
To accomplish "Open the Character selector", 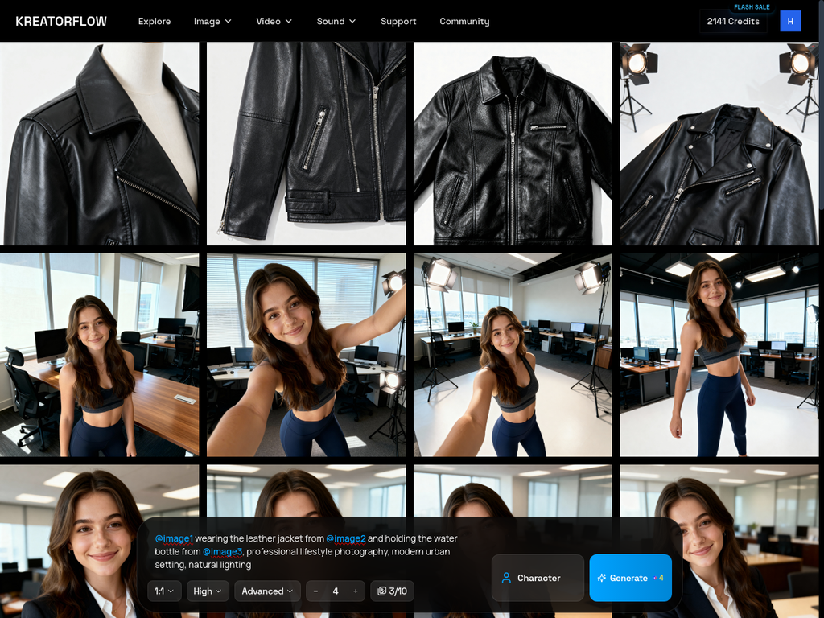I will [x=538, y=578].
